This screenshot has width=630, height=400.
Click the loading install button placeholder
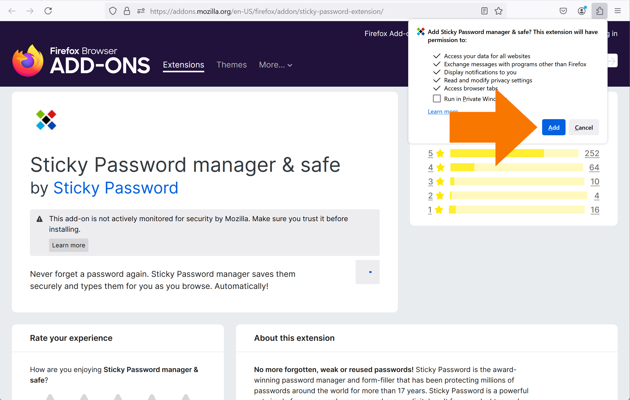(367, 272)
